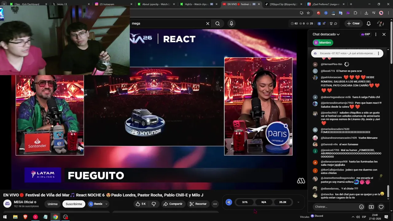Start voice search with the microphone

point(232,24)
